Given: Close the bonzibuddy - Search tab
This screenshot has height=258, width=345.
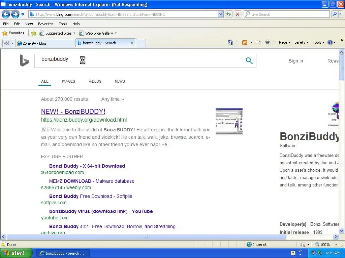Looking at the screenshot, I should point(132,43).
